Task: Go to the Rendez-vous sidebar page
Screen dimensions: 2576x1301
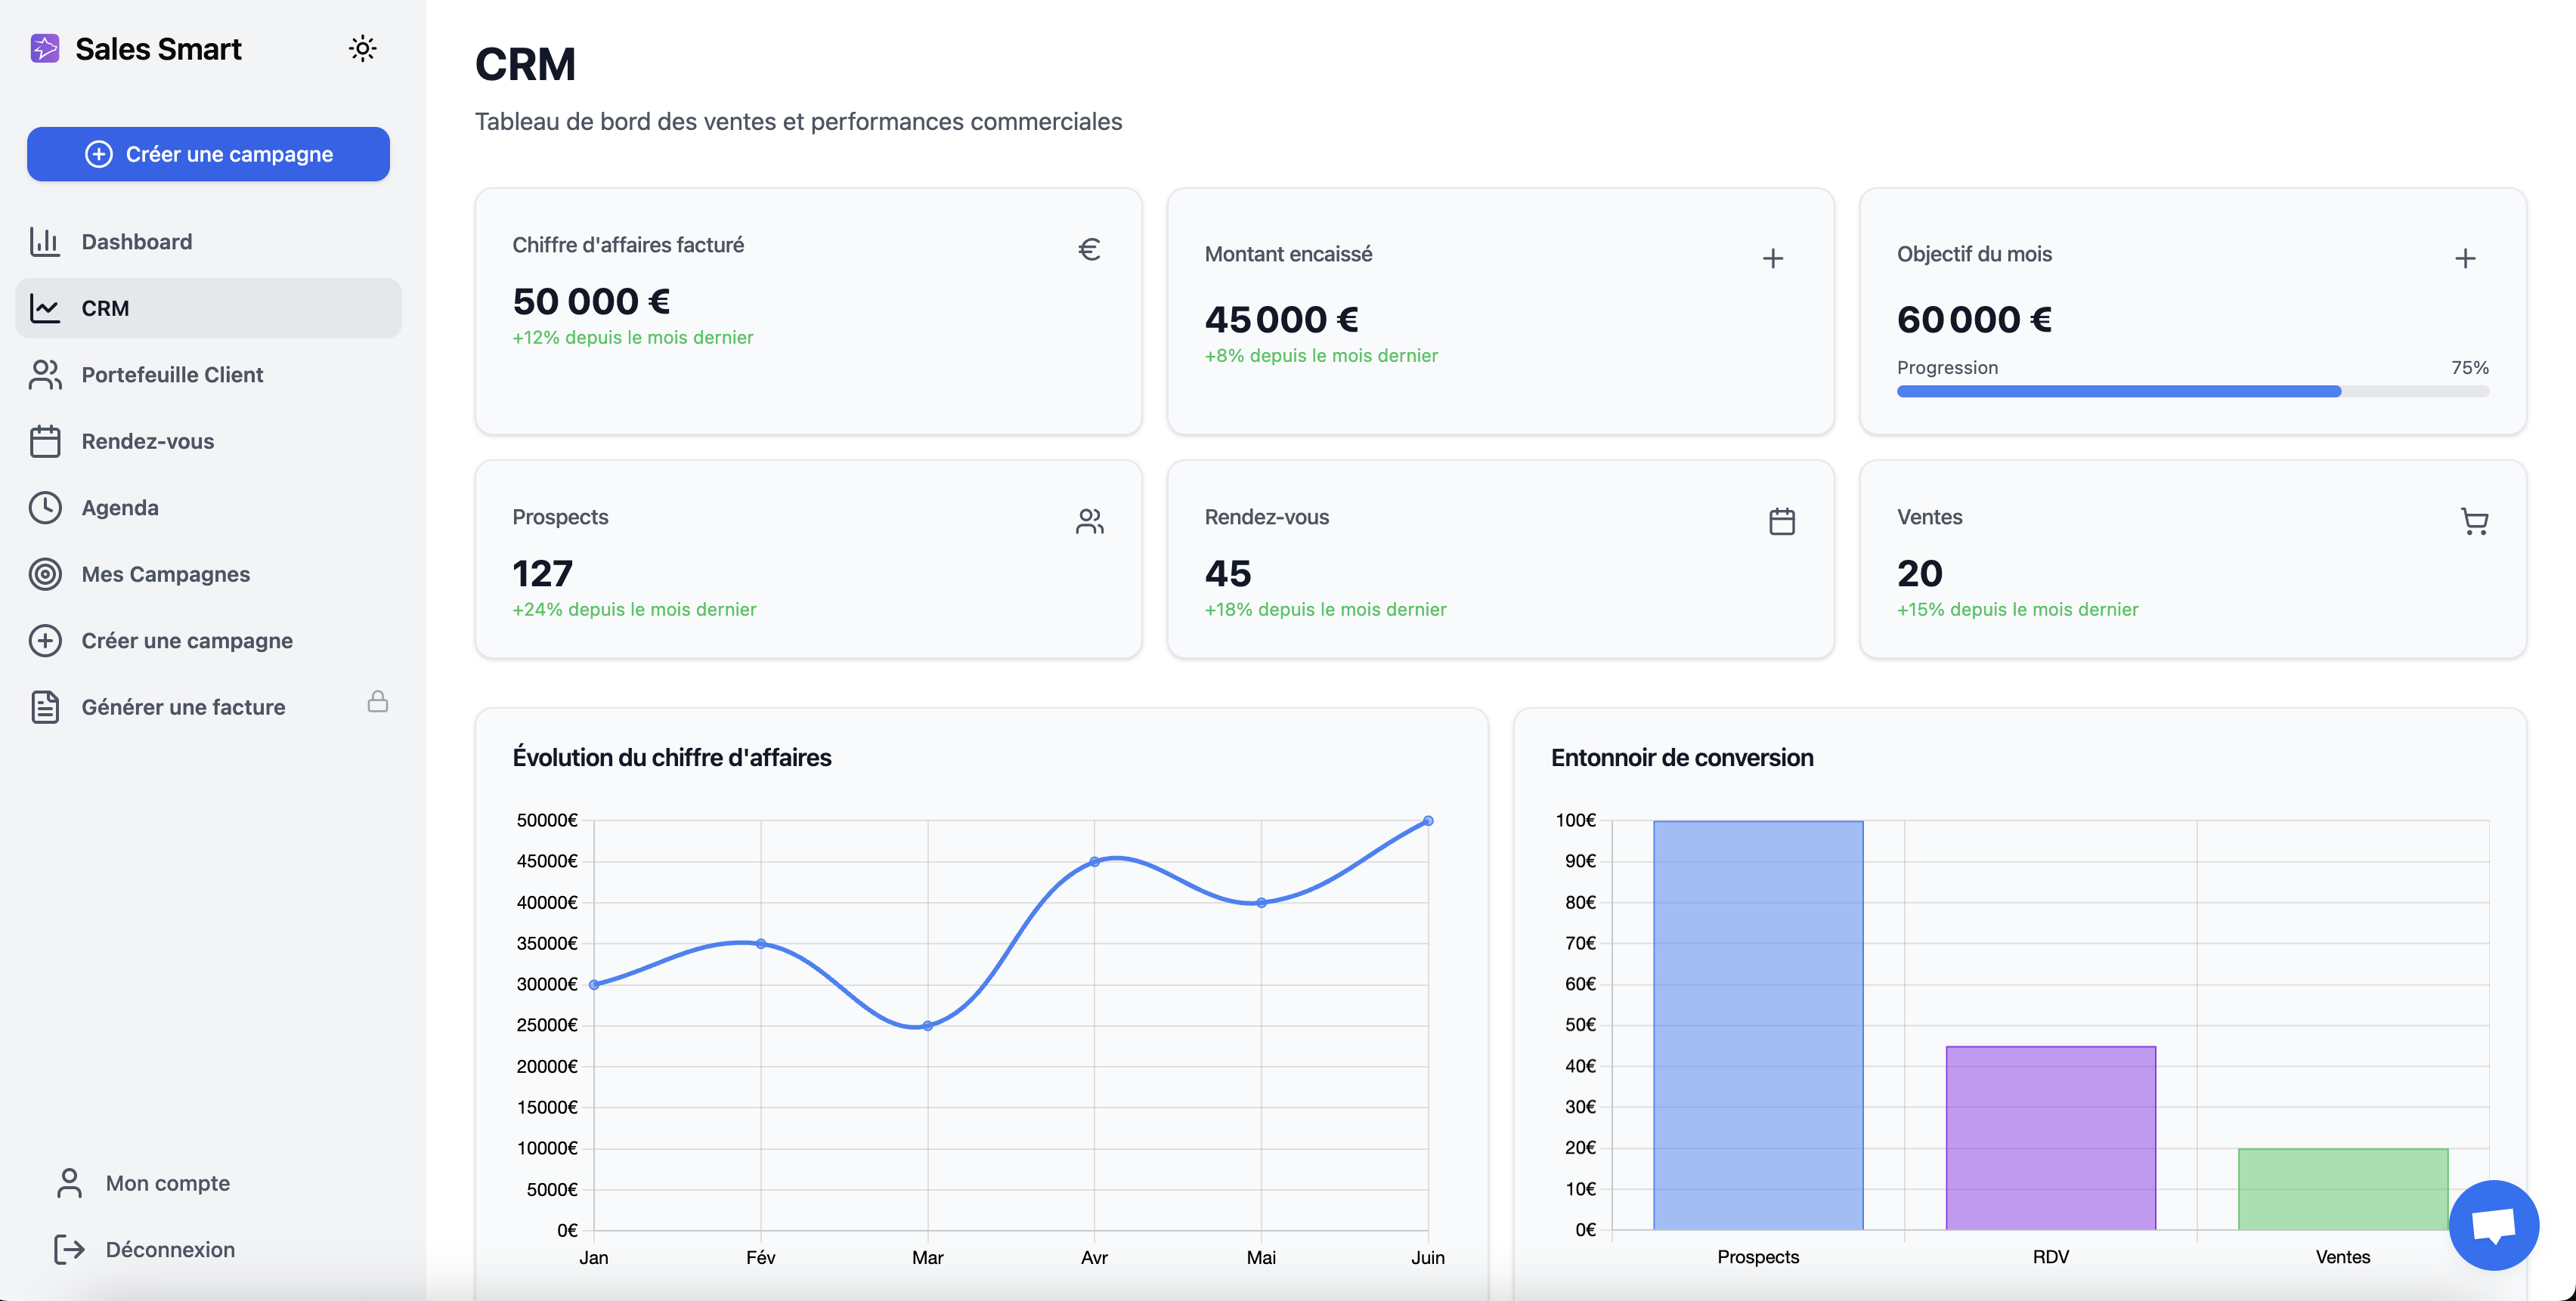Action: click(147, 440)
